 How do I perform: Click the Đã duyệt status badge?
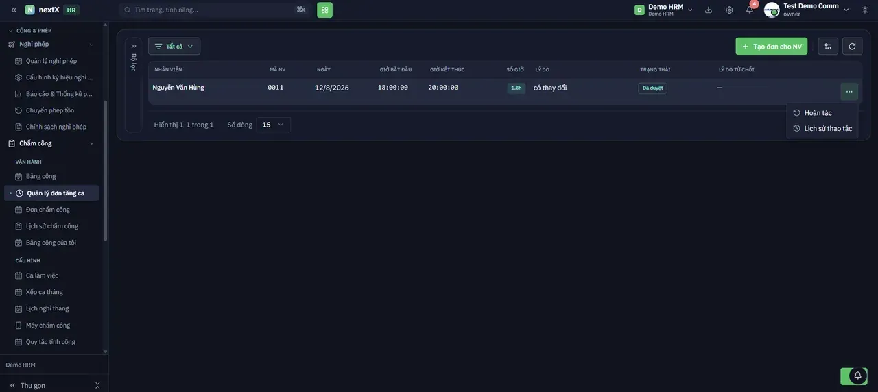652,88
